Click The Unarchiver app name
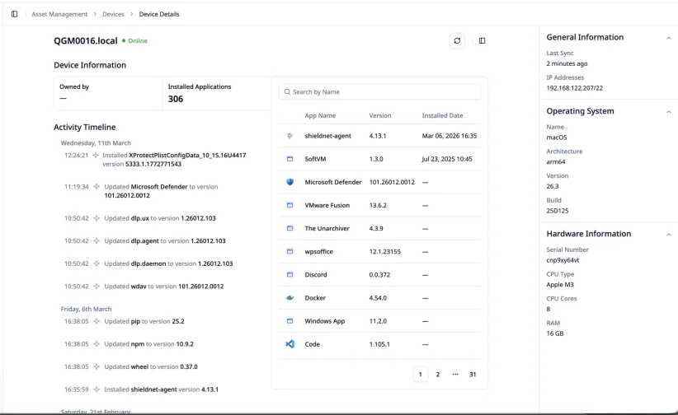The height and width of the screenshot is (415, 678). click(x=327, y=228)
